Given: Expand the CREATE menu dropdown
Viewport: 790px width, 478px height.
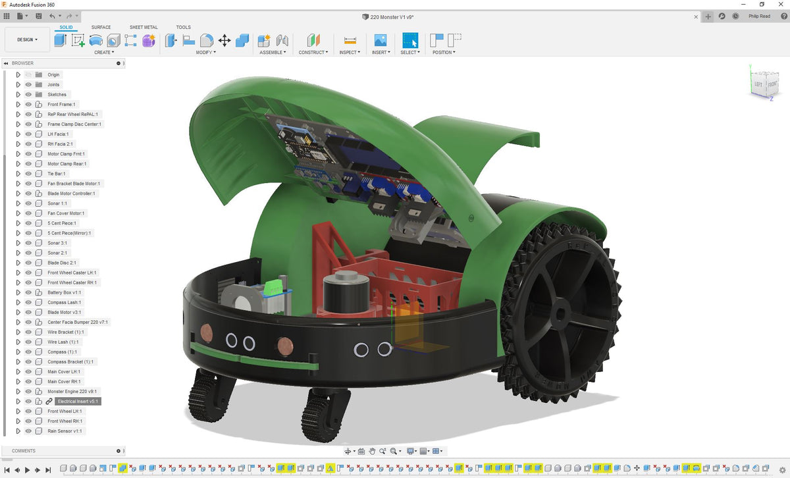Looking at the screenshot, I should point(103,52).
